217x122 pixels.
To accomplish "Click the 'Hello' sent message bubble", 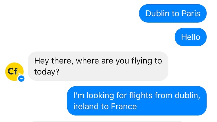I will pos(190,37).
